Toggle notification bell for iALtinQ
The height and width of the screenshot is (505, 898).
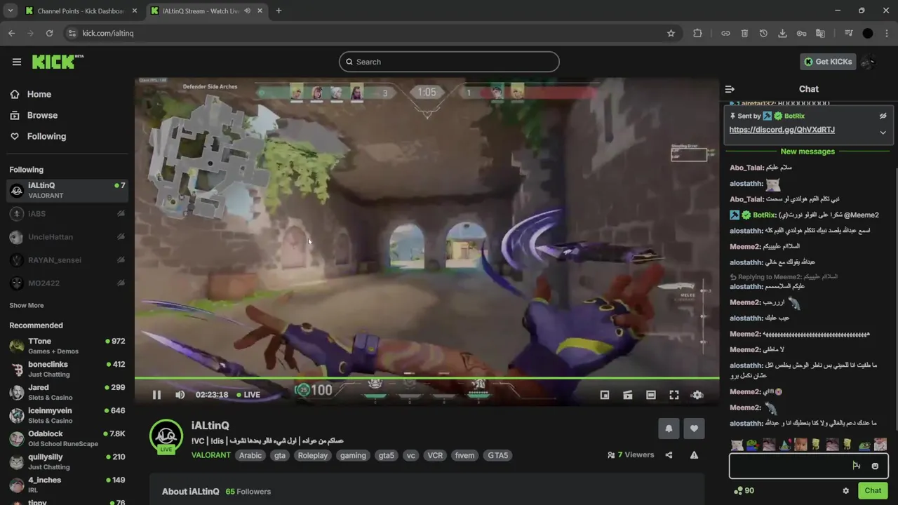point(669,429)
